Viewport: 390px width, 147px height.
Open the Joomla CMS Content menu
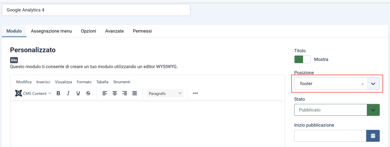(x=34, y=93)
